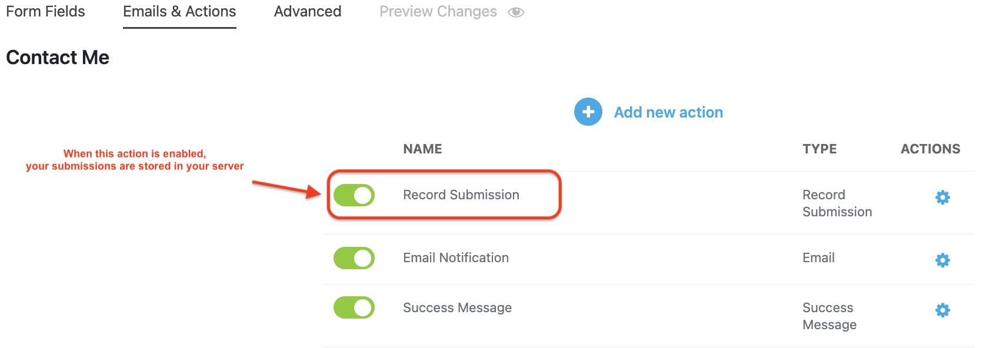993x348 pixels.
Task: Select the Email Notification action name
Action: (456, 258)
